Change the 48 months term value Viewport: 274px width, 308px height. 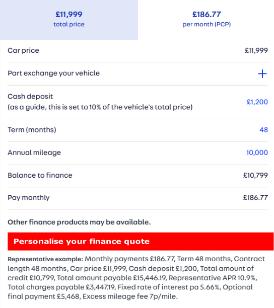[263, 130]
